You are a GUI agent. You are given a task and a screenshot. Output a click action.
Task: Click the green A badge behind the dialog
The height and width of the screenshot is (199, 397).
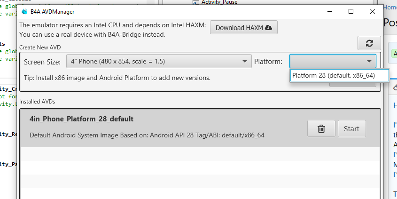click(395, 53)
